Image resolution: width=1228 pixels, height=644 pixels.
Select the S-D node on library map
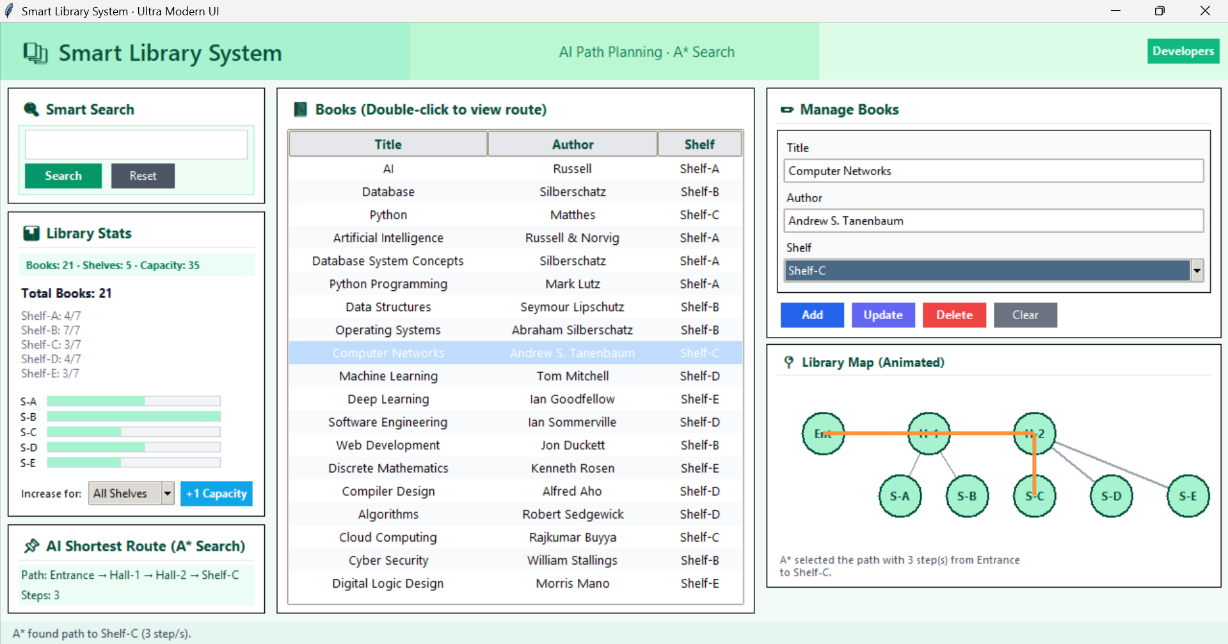tap(1111, 496)
